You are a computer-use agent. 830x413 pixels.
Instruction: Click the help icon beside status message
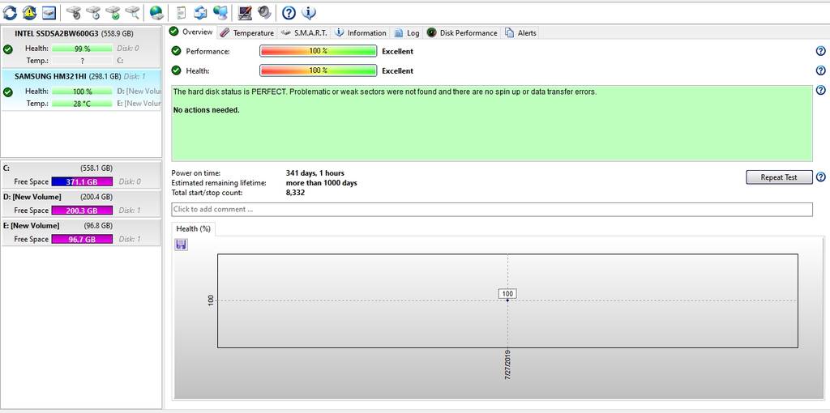pos(820,90)
